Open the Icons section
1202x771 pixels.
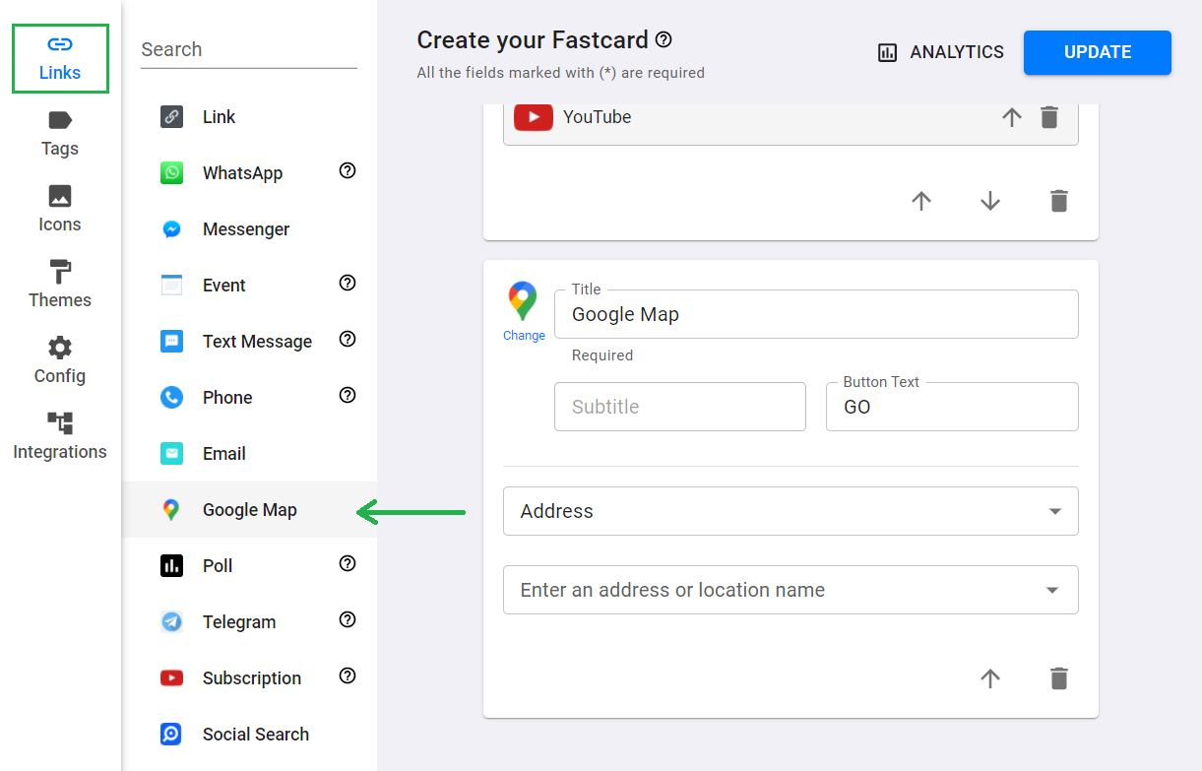(60, 210)
